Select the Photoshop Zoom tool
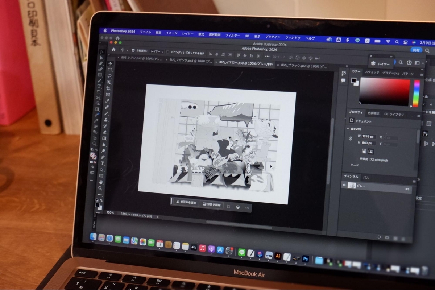This screenshot has height=290, width=435. 100,188
